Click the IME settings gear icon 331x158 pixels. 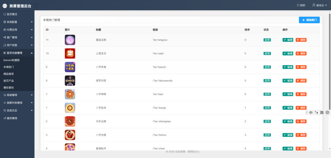point(327,113)
